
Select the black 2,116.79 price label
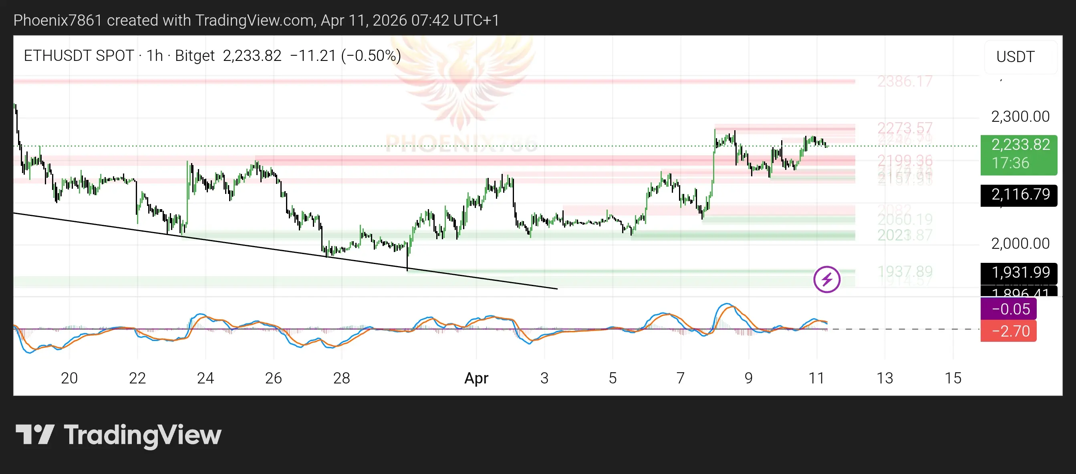[x=1018, y=195]
